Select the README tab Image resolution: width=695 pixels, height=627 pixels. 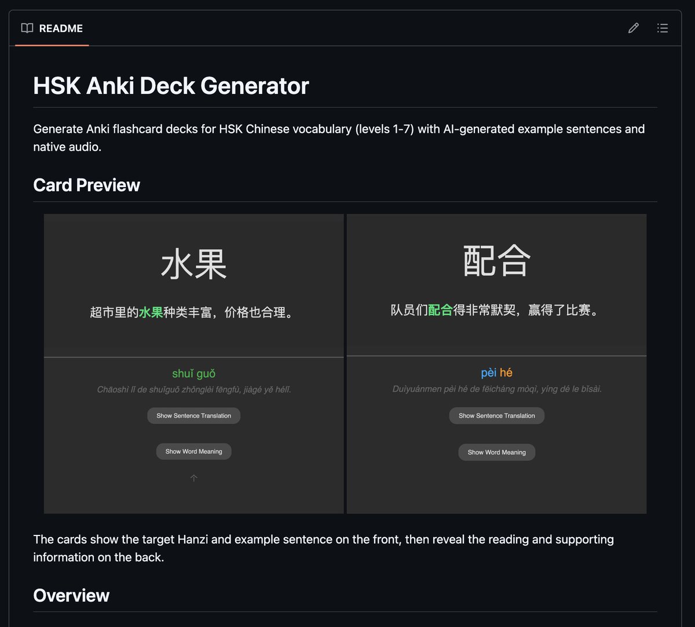pos(52,28)
